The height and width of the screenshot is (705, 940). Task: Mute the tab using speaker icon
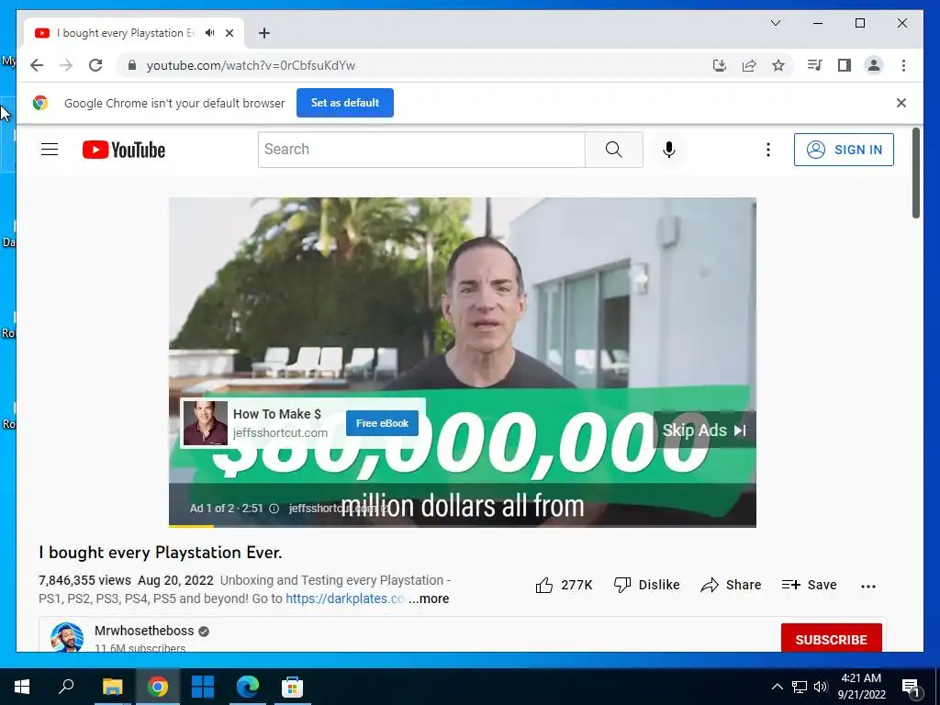(x=209, y=33)
